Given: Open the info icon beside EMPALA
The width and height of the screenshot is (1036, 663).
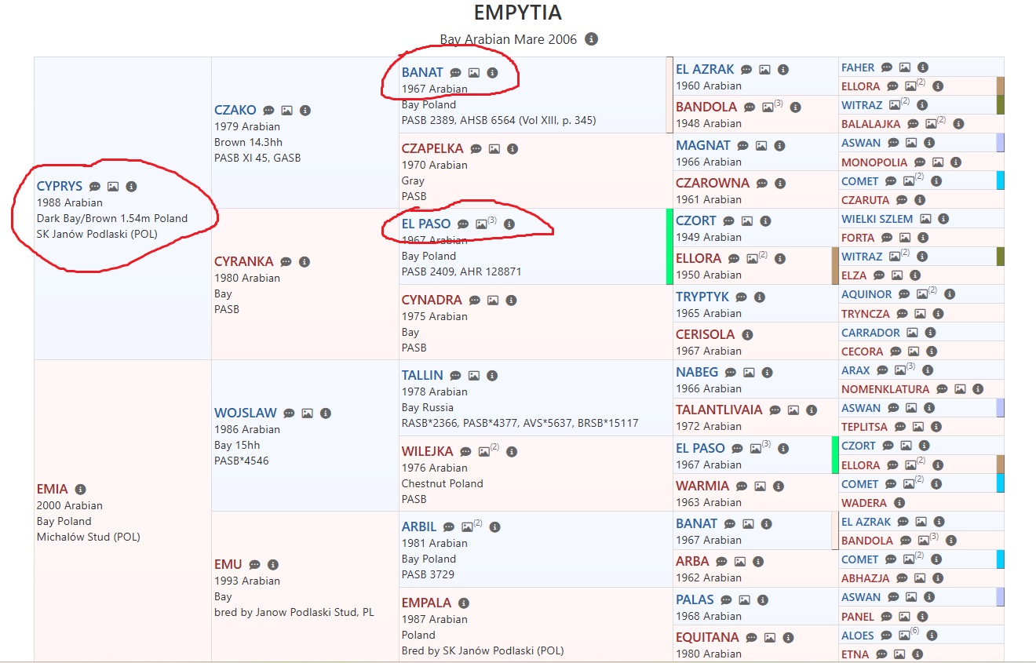Looking at the screenshot, I should [x=464, y=603].
